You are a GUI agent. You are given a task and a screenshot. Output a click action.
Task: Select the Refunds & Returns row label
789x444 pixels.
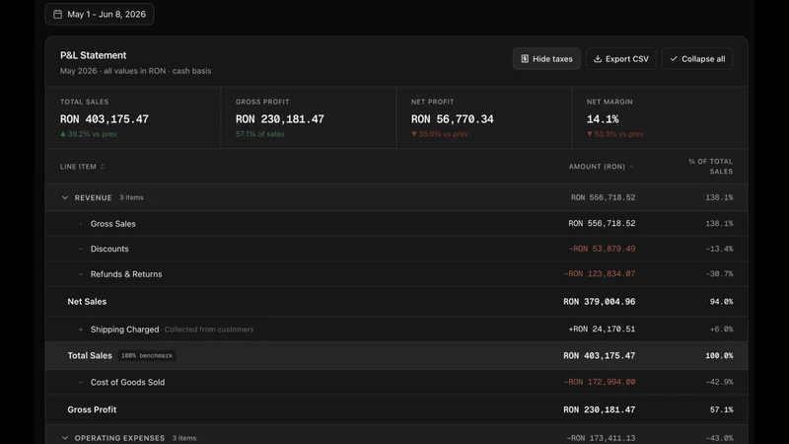pos(126,274)
